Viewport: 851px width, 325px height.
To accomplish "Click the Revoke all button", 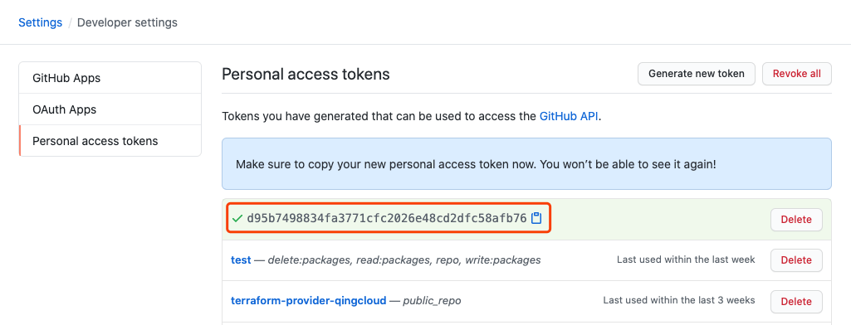I will [797, 74].
